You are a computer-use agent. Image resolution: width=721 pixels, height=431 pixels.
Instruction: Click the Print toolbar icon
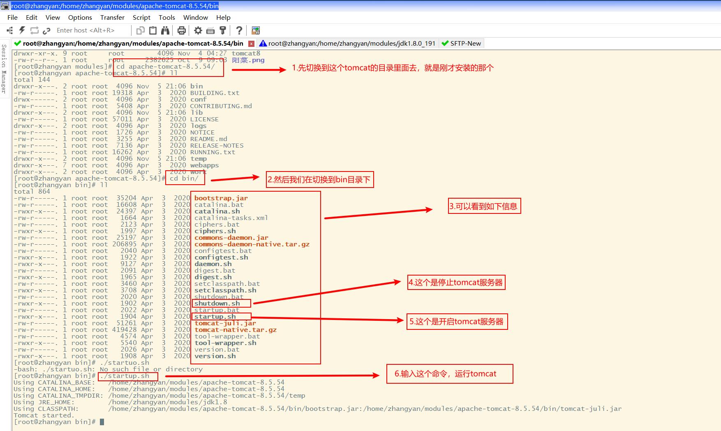tap(181, 30)
